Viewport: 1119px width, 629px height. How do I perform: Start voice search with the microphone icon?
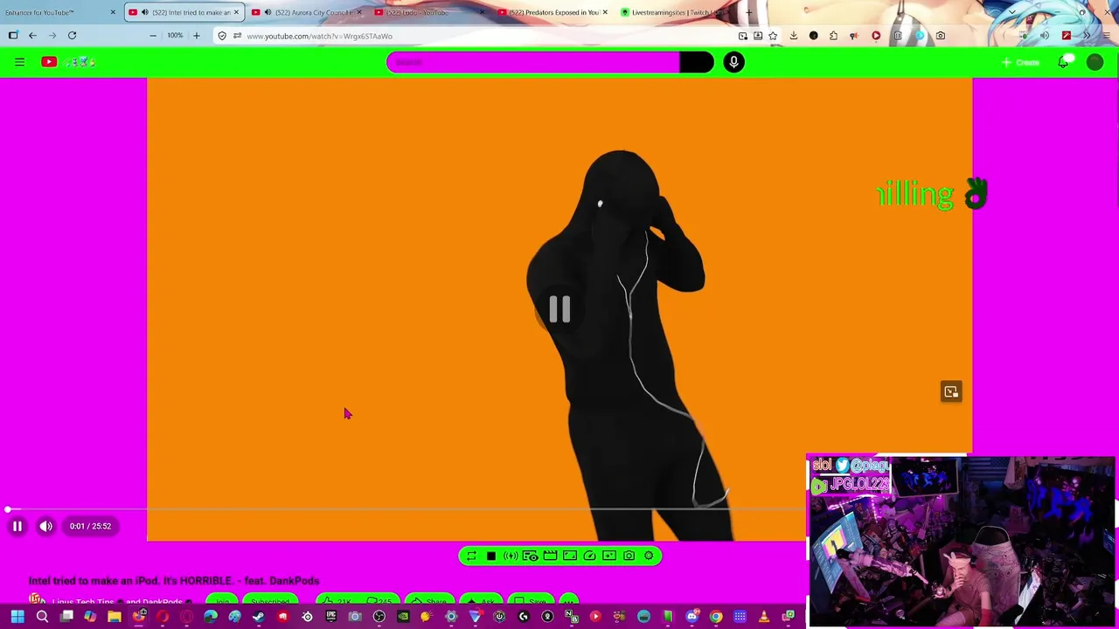tap(733, 62)
